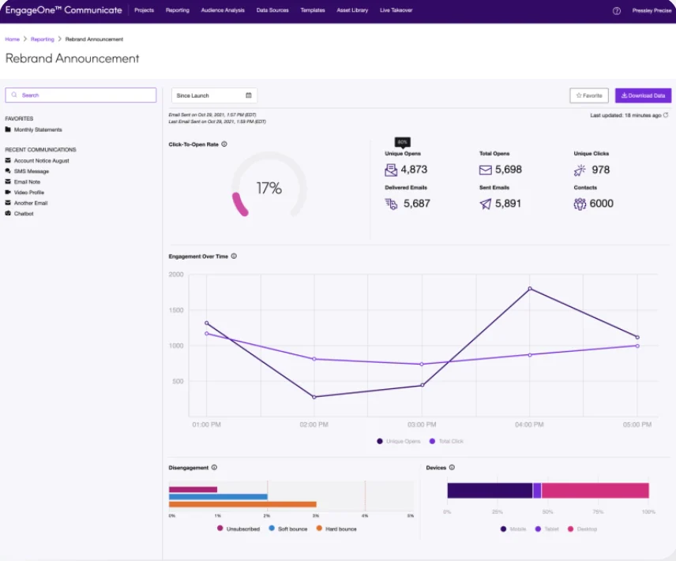Viewport: 676px width, 561px height.
Task: Open the Live Takeover menu
Action: [396, 10]
